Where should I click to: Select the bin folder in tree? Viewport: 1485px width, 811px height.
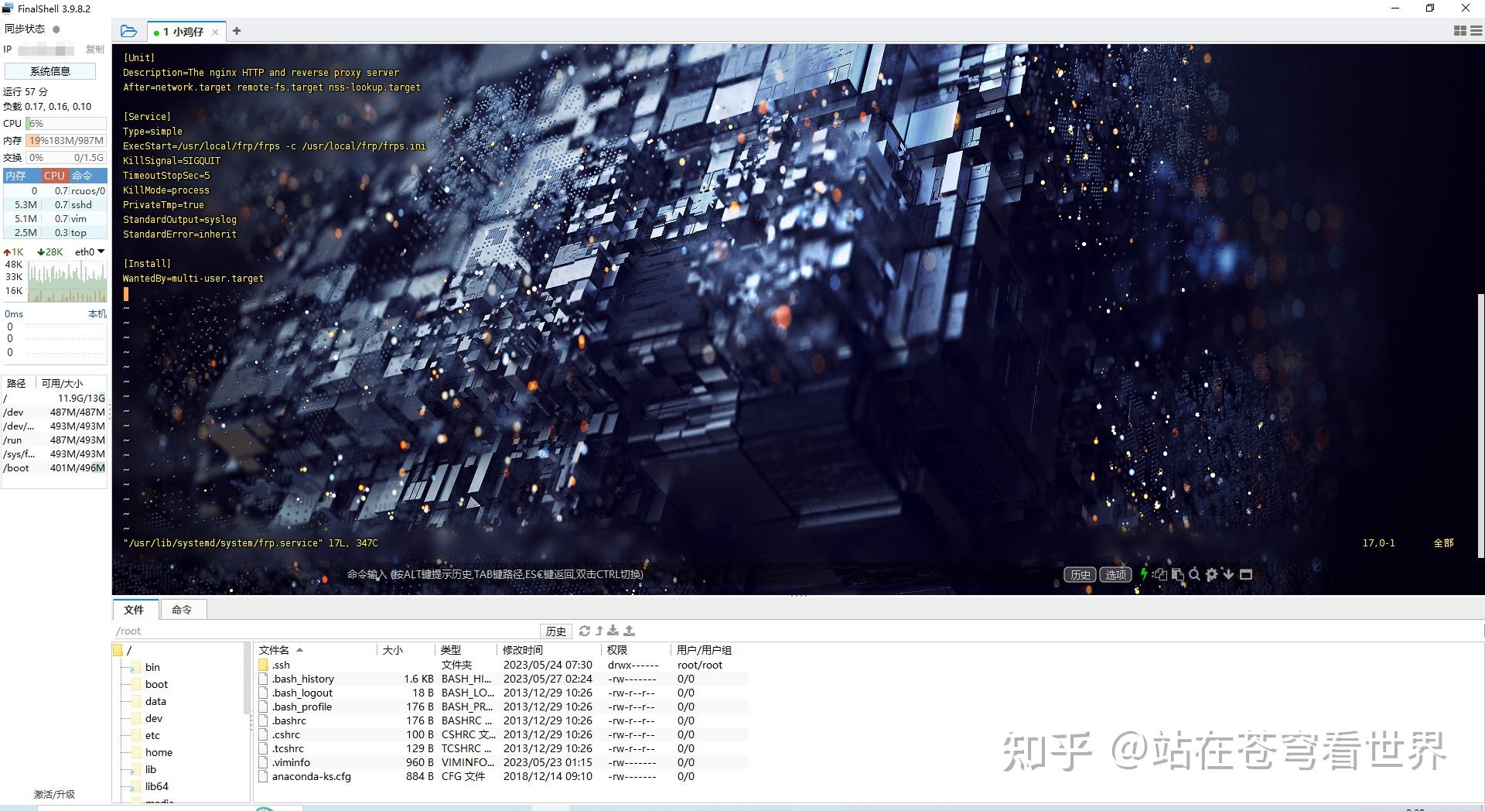point(145,667)
